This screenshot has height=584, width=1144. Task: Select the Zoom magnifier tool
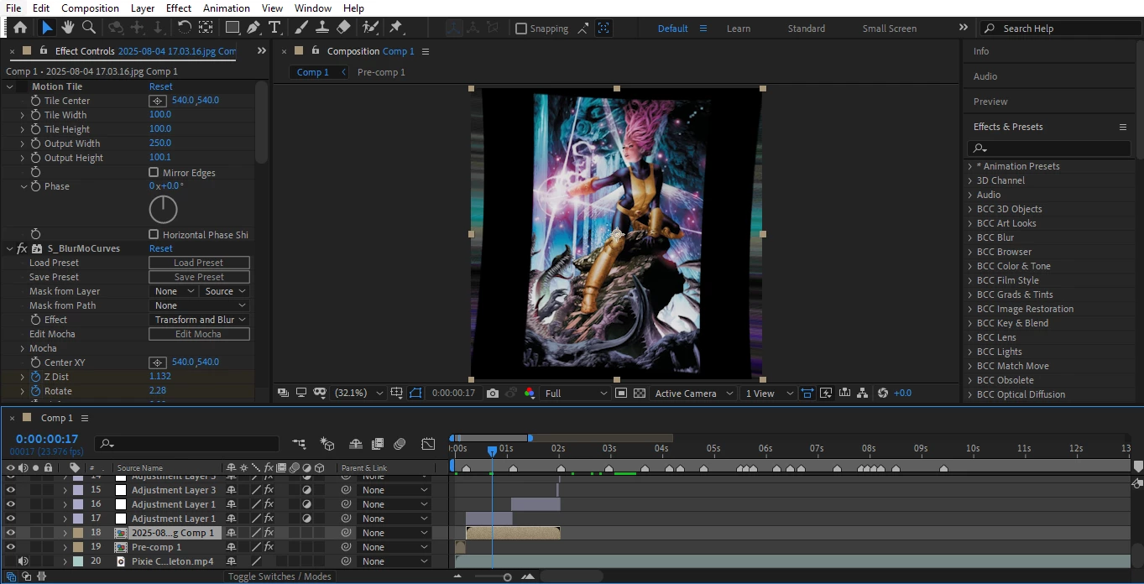point(88,28)
